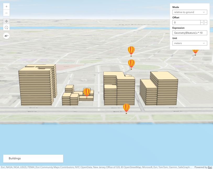Reset orientation with the compass
This screenshot has width=213, height=169.
pos(6,36)
